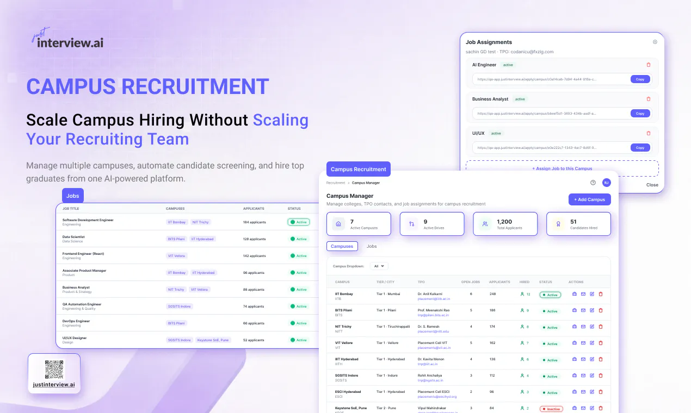This screenshot has height=413, width=691.
Task: Click the Total Applicants card icon
Action: click(x=485, y=223)
